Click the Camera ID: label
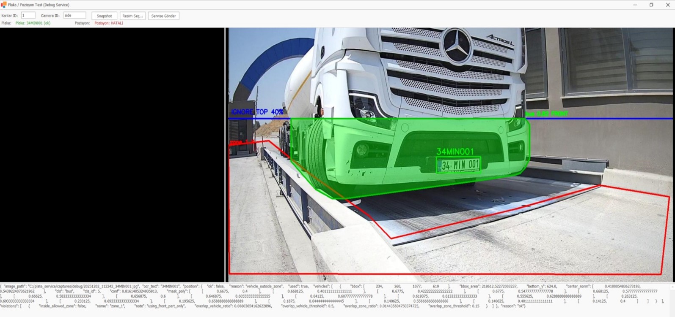The image size is (675, 317). 50,16
